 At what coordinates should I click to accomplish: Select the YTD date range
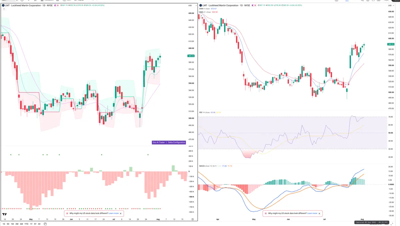click(x=26, y=224)
